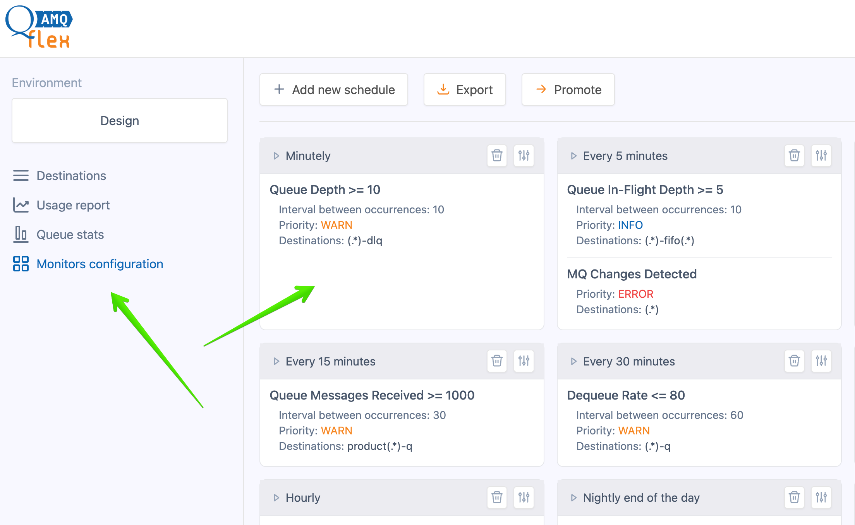Open the Destinations menu item

[x=71, y=176]
